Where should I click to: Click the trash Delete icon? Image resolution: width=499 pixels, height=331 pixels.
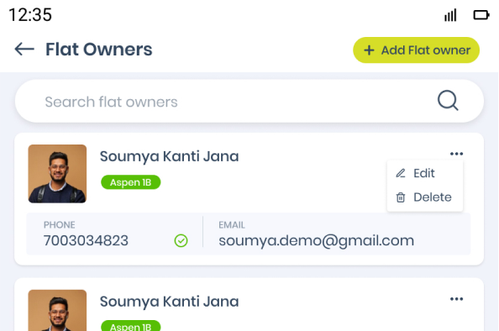coord(401,197)
